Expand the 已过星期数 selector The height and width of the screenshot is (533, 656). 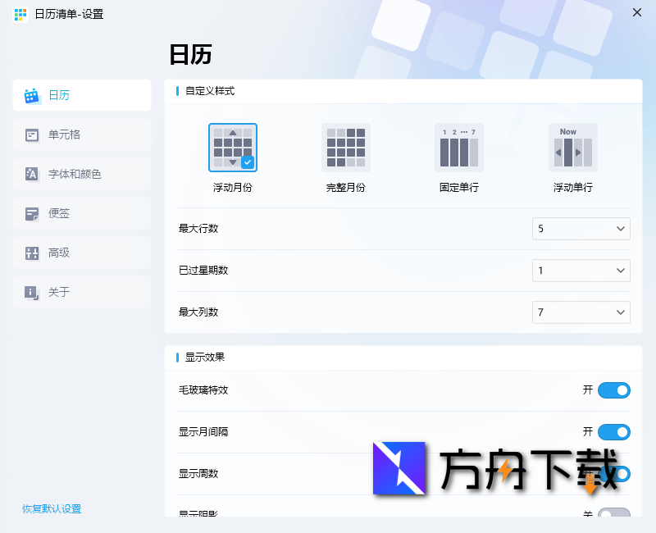[581, 271]
